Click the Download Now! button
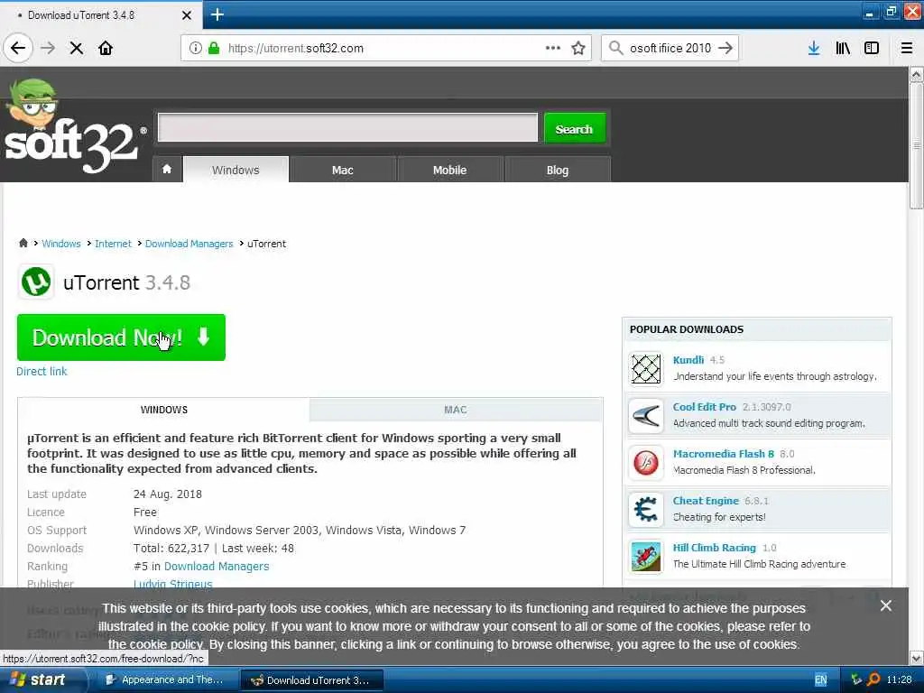The image size is (924, 693). click(x=122, y=337)
